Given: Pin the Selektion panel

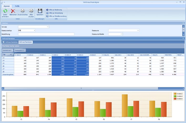Looking at the screenshot, I should (183, 23).
